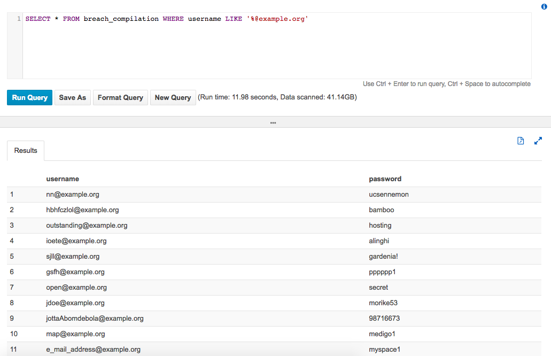The image size is (551, 356).
Task: Click the password column header
Action: tap(385, 179)
